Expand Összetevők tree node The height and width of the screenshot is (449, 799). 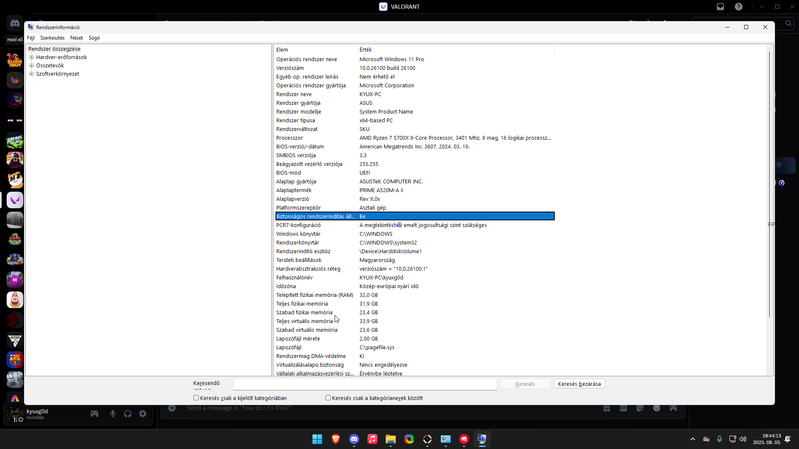31,66
